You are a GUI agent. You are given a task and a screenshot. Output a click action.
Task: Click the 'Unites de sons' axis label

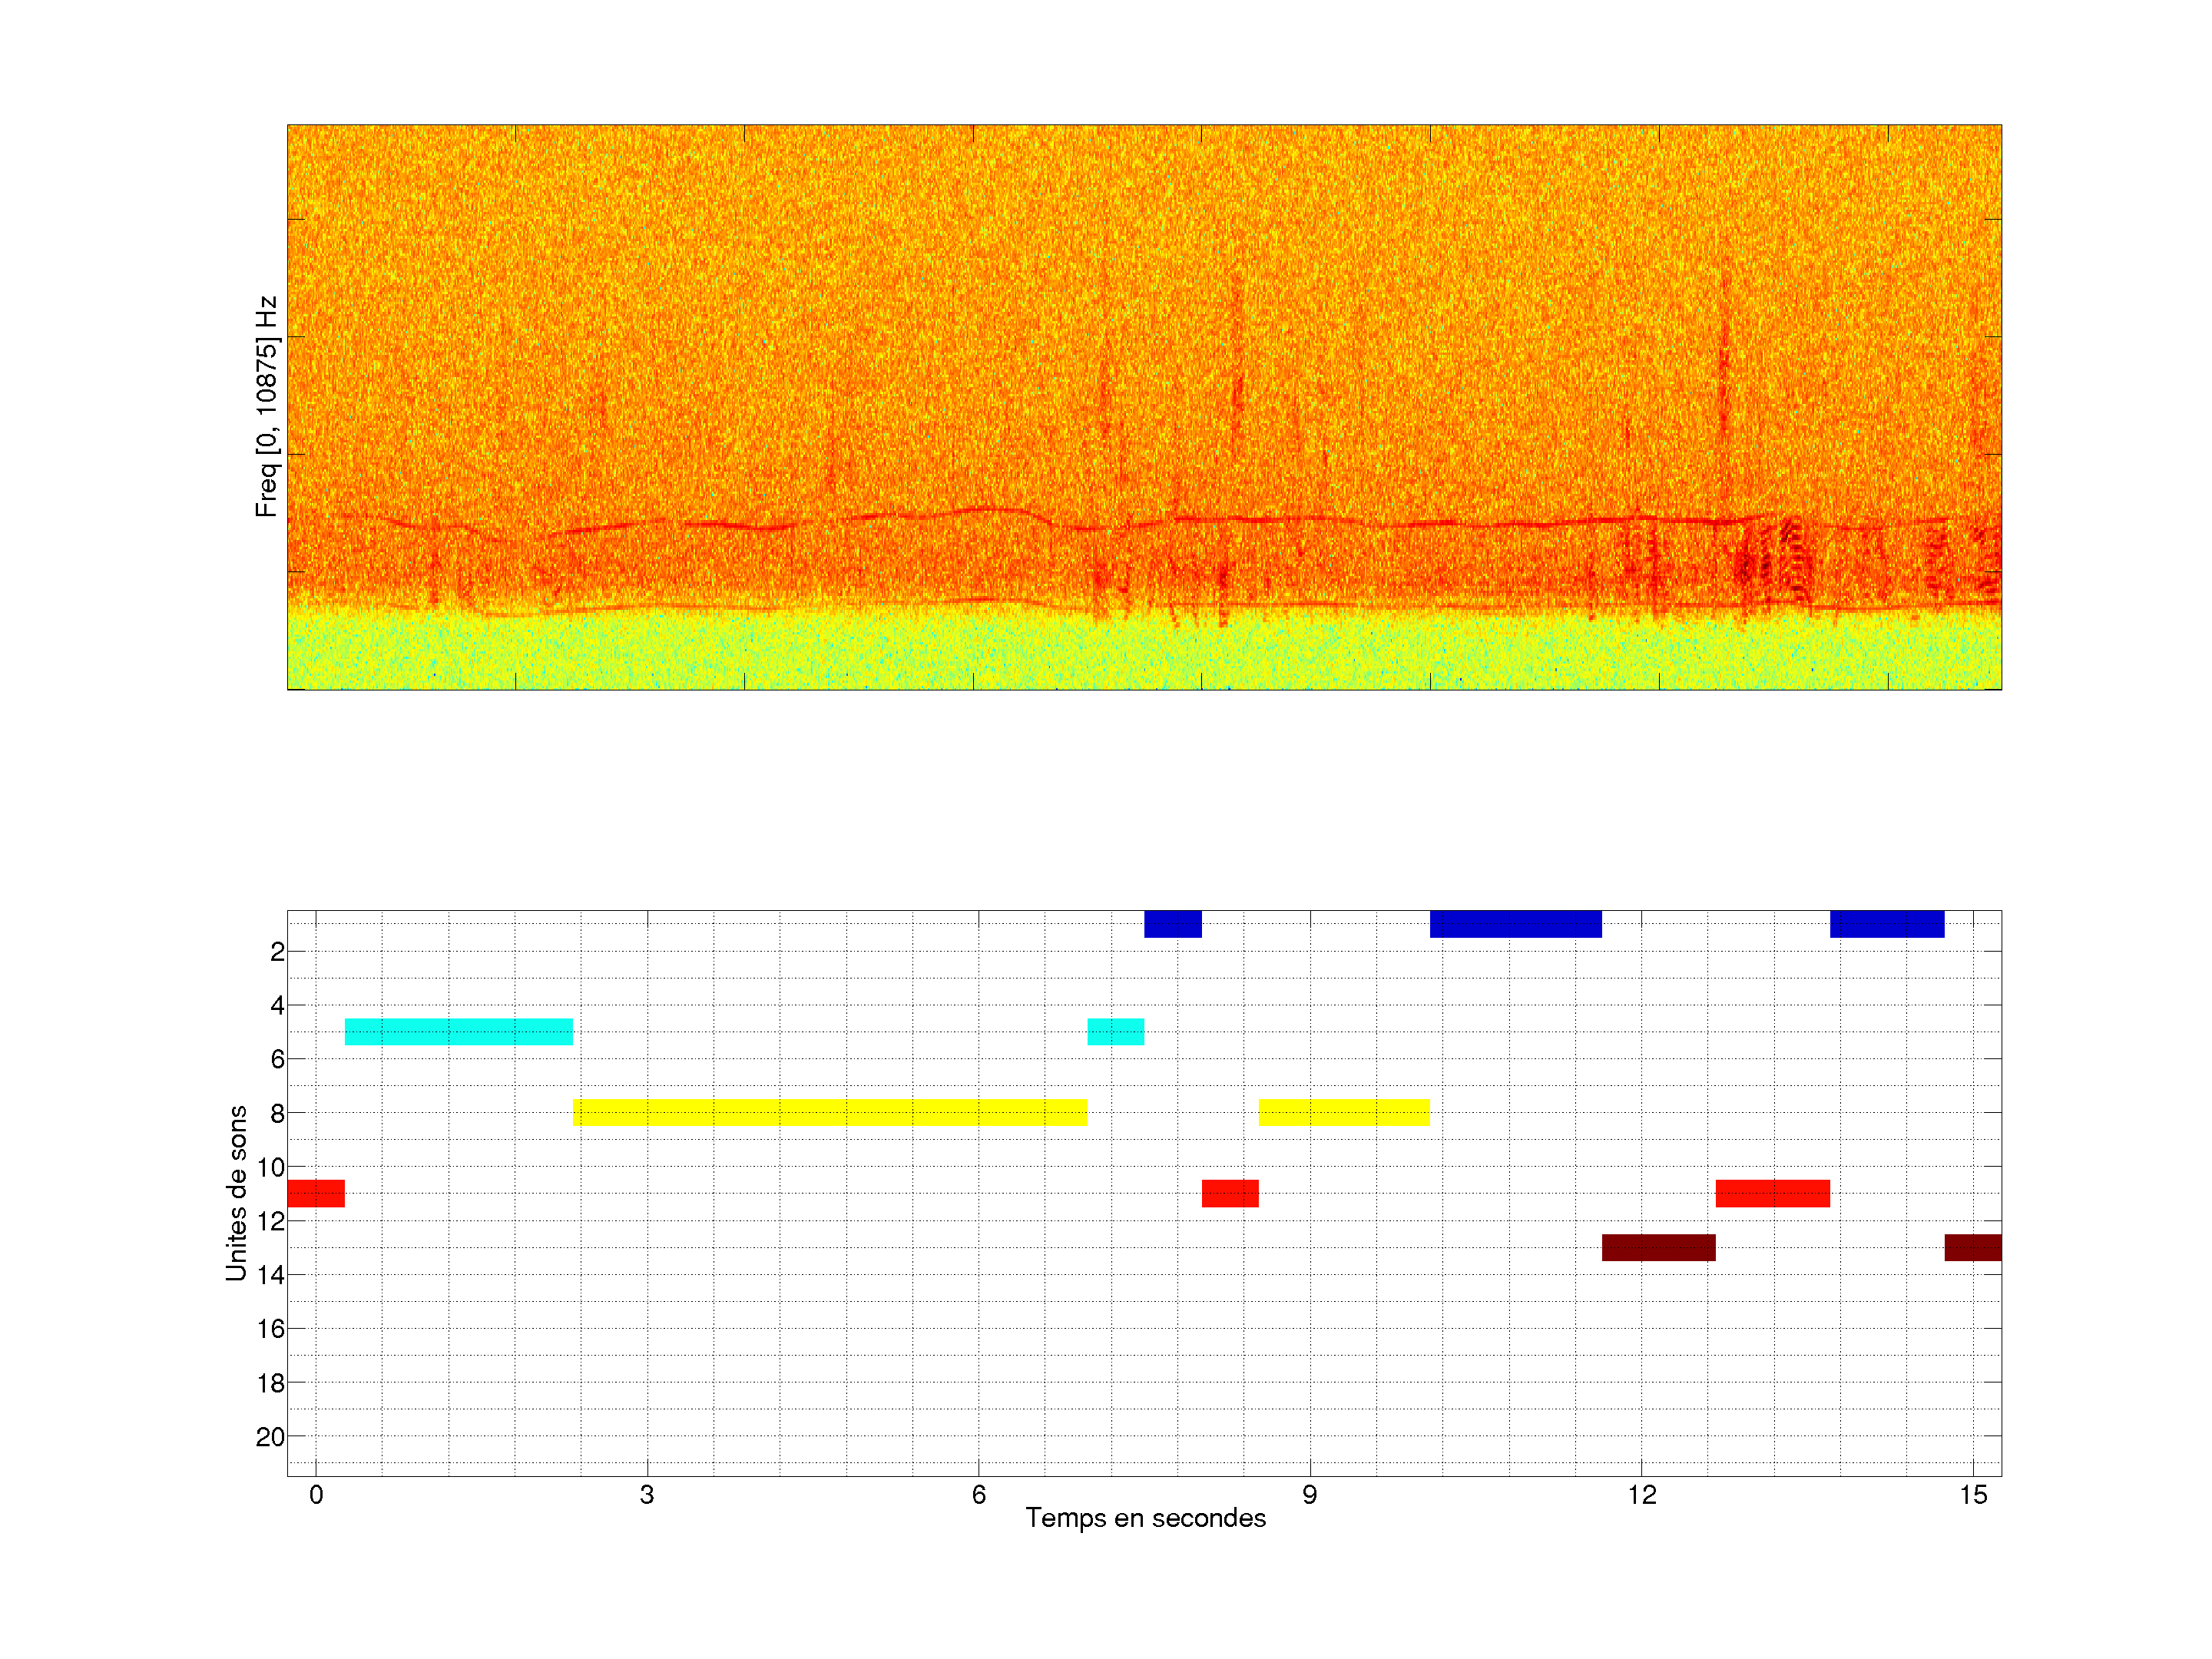click(x=237, y=1192)
